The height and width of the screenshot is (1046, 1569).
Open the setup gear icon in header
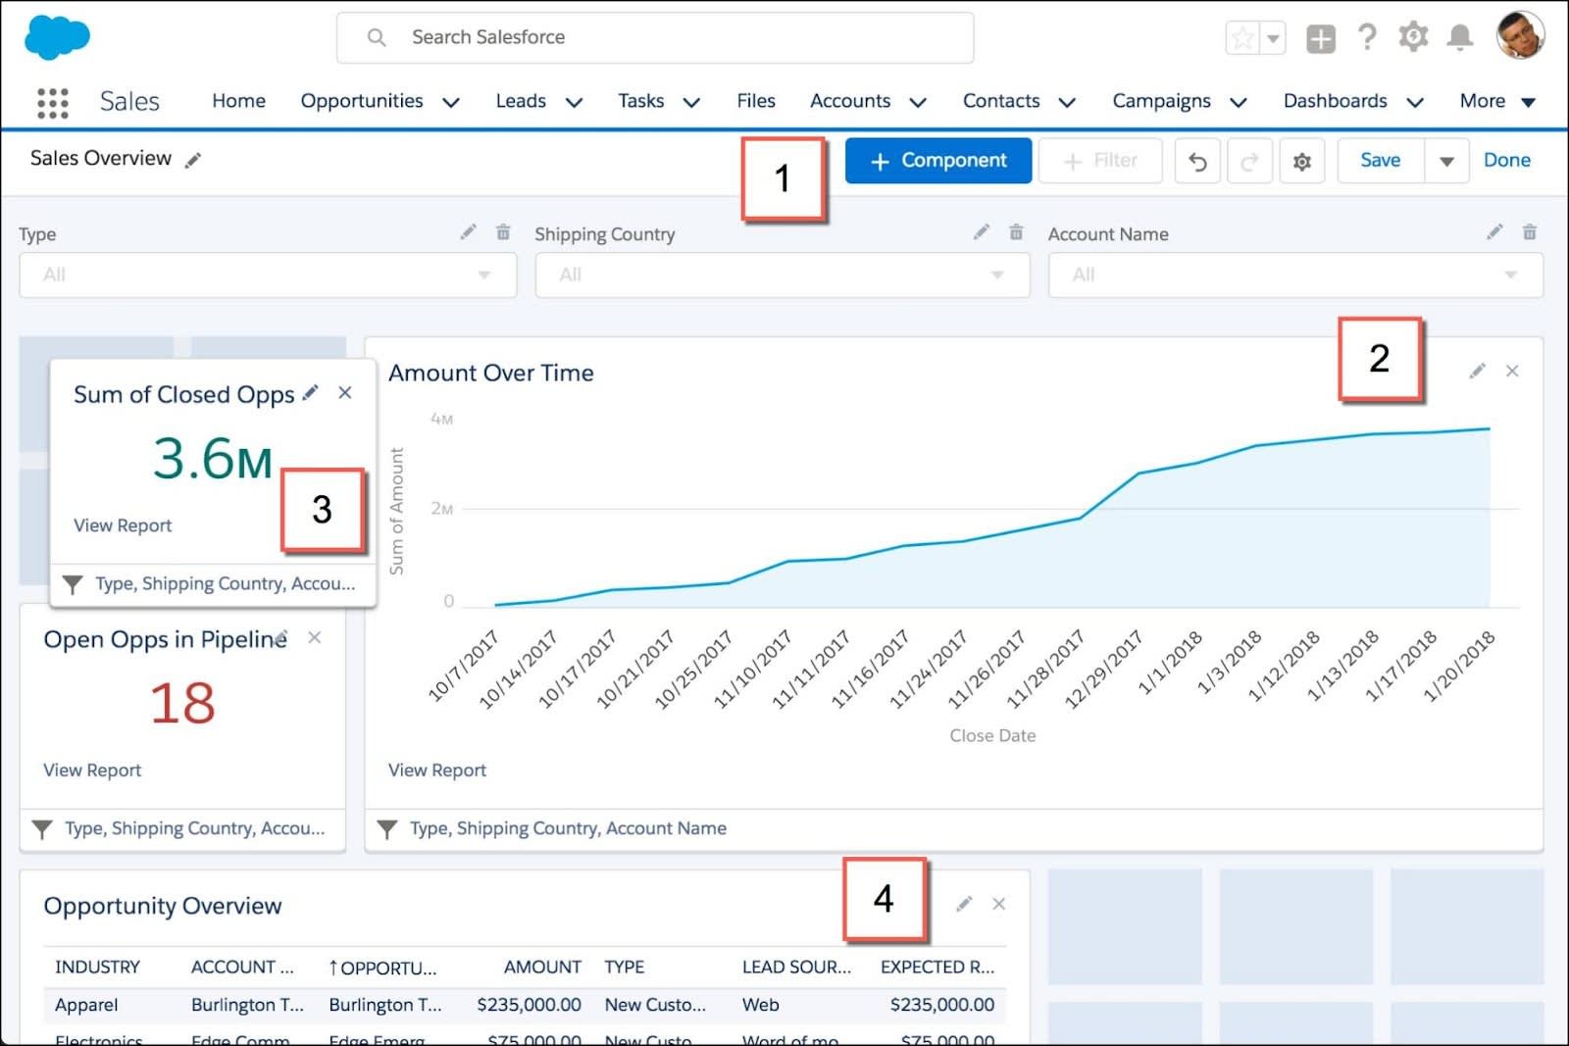[x=1413, y=37]
